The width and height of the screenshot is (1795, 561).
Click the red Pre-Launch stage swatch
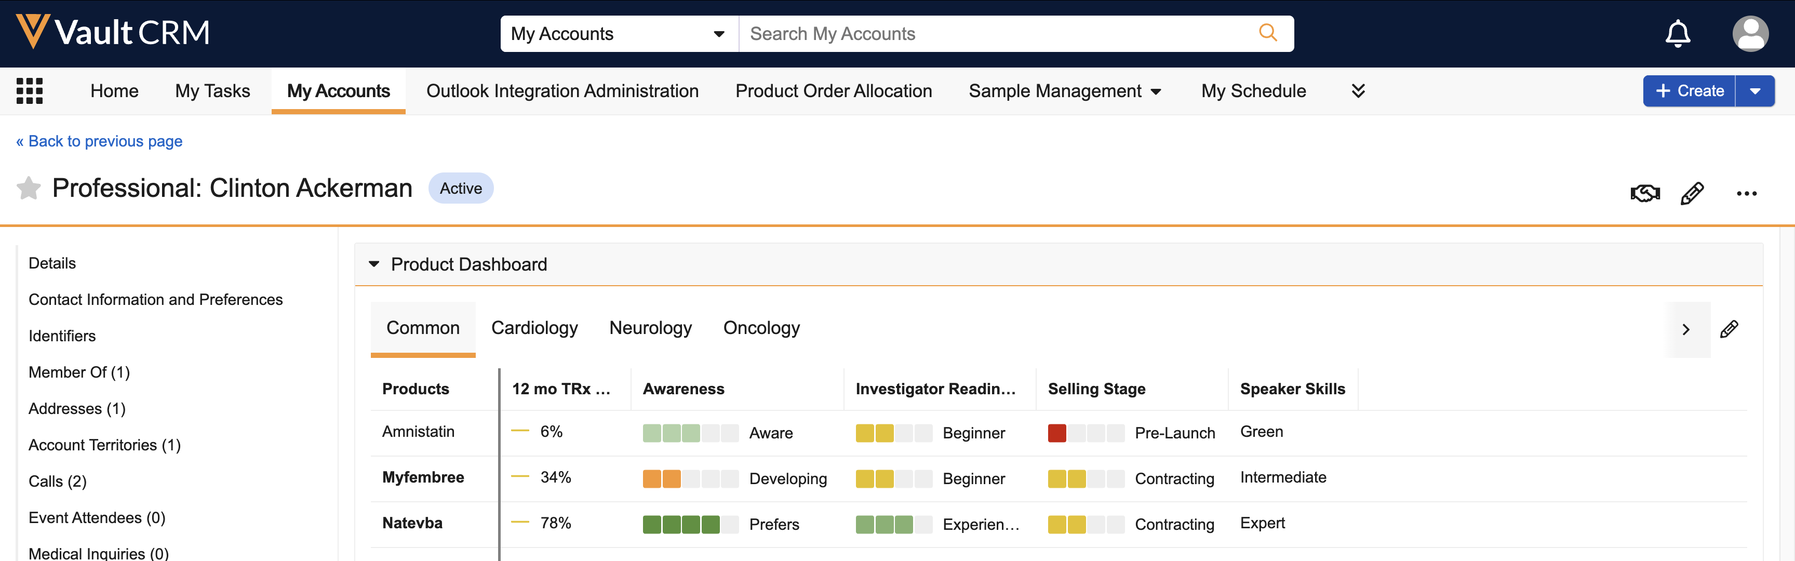(x=1056, y=433)
